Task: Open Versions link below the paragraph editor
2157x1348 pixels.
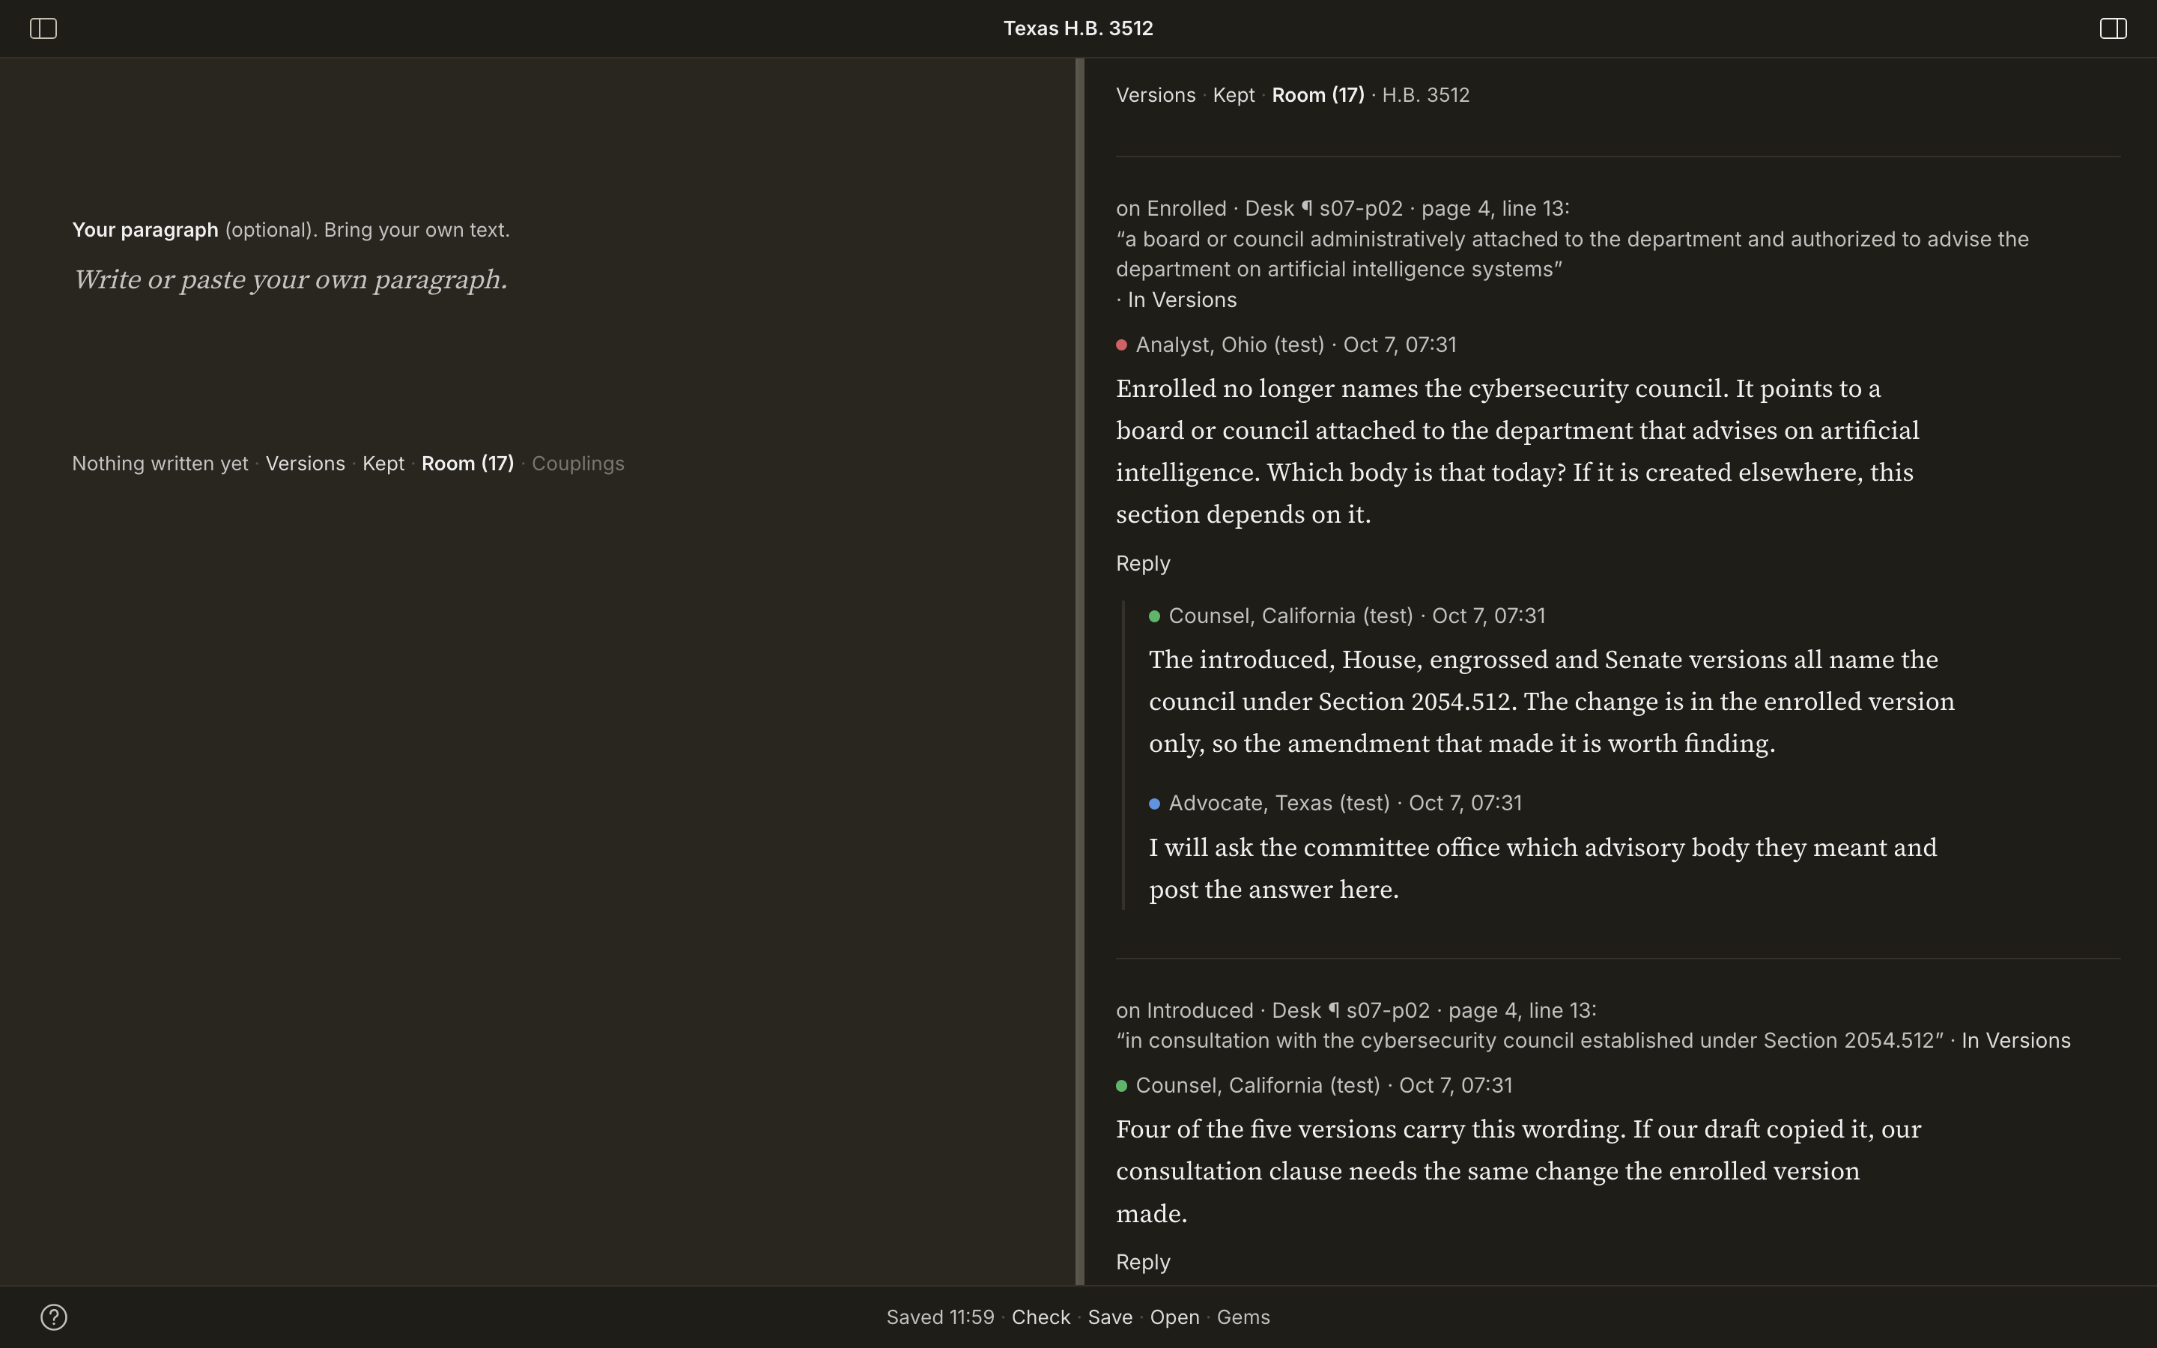Action: coord(305,464)
